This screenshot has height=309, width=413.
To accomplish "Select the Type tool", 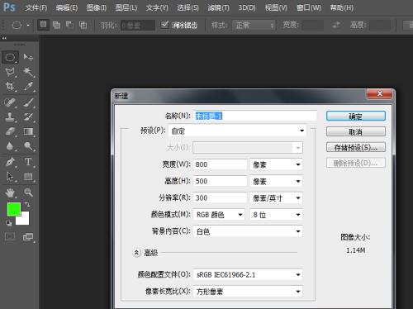I will click(x=28, y=162).
